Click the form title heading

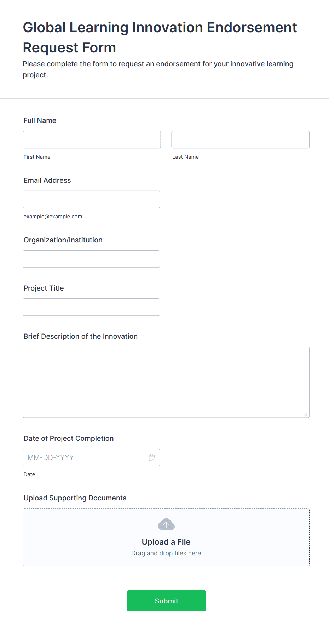tap(160, 37)
